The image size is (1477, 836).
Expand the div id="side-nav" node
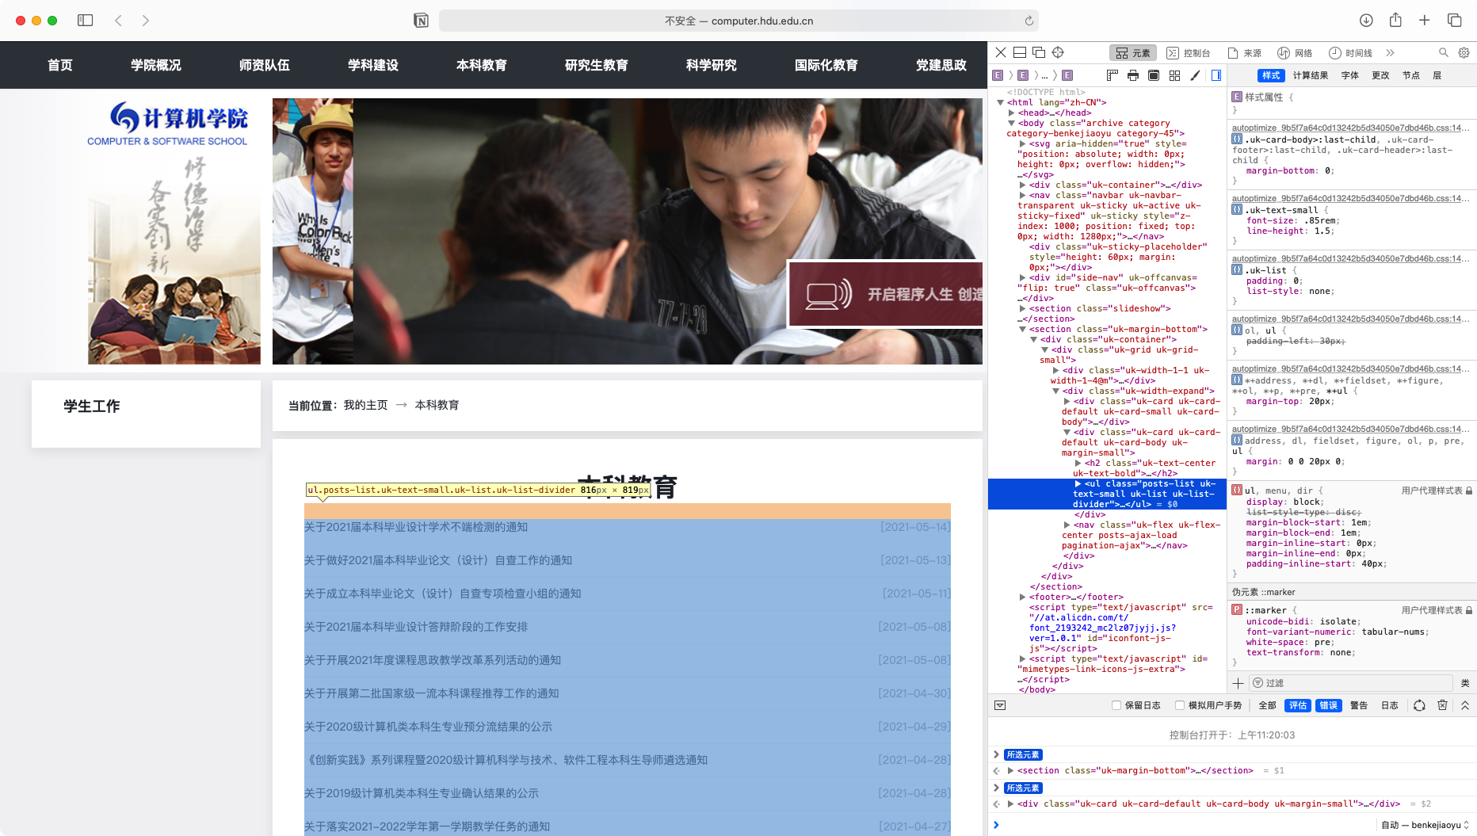[x=1023, y=277]
